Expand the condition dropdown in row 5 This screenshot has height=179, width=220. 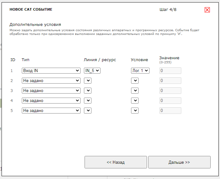[x=134, y=111]
